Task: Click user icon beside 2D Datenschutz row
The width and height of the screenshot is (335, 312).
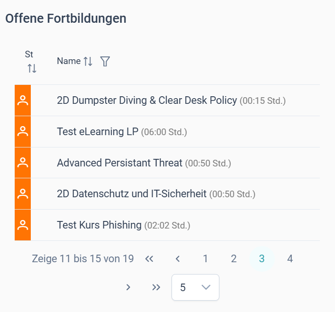Action: (23, 194)
